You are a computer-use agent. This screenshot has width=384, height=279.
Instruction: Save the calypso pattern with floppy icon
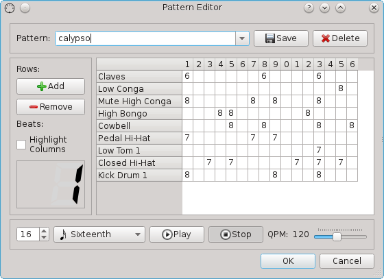[x=281, y=38]
